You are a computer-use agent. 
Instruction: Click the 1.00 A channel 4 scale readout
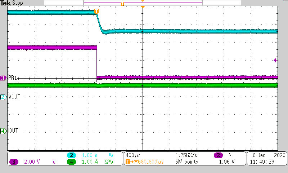tap(90, 162)
